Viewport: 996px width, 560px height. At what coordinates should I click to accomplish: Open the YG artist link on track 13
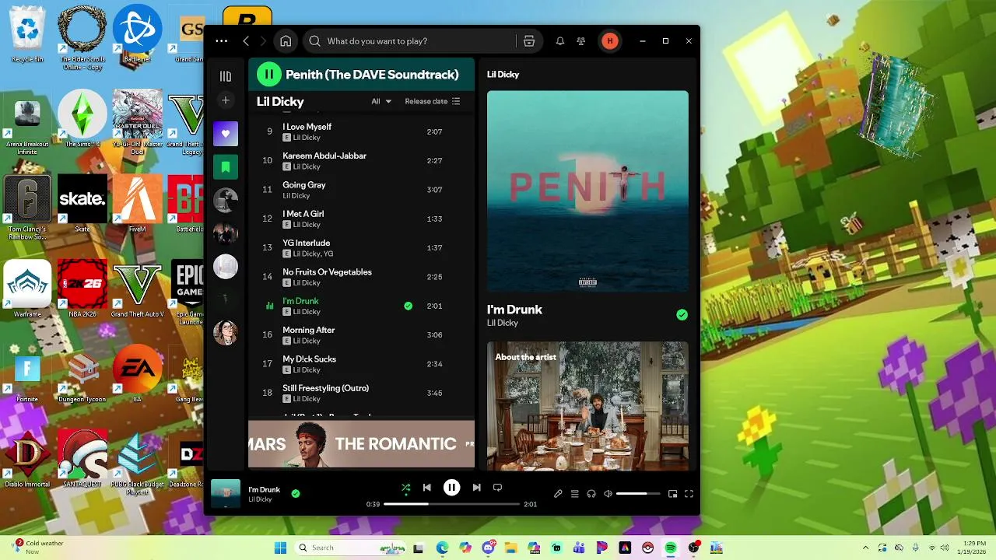click(328, 254)
